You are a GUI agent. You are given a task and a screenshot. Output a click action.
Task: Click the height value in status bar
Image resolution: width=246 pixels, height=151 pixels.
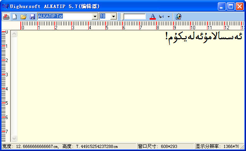97,146
